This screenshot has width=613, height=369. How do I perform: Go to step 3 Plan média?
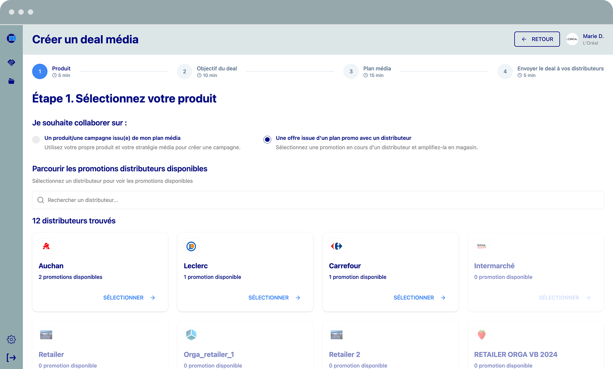pos(367,71)
